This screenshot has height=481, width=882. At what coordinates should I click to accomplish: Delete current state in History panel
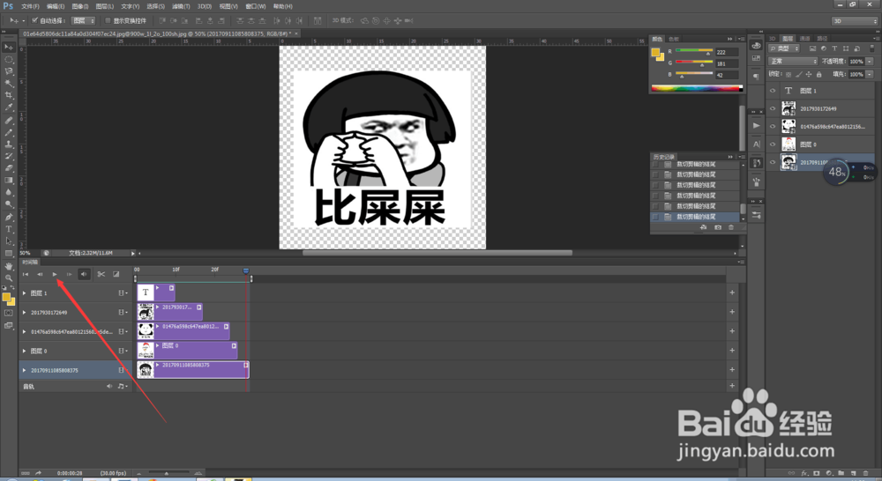[731, 227]
